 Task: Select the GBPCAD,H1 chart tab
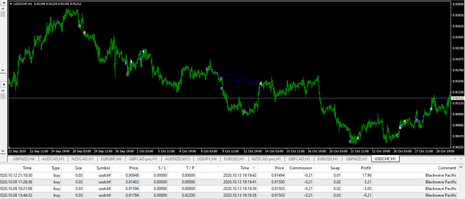pyautogui.click(x=299, y=159)
